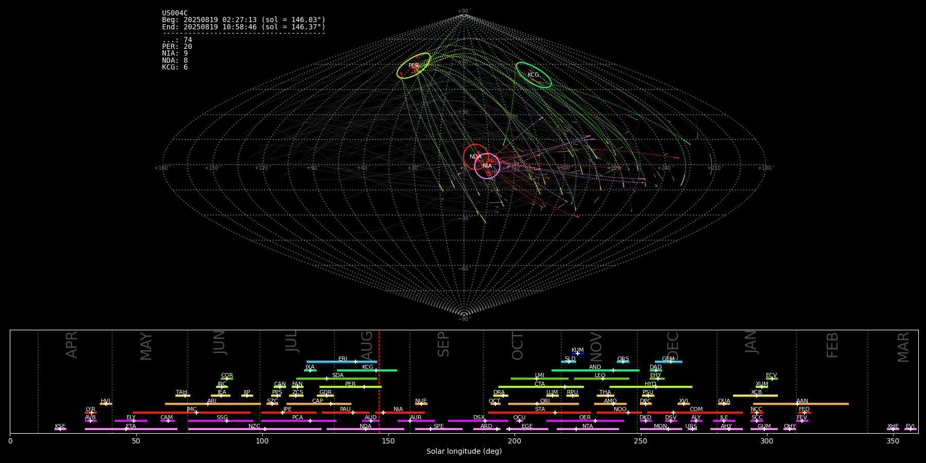Click the PER radiant ellipse on sky map
The height and width of the screenshot is (463, 926).
tap(414, 66)
